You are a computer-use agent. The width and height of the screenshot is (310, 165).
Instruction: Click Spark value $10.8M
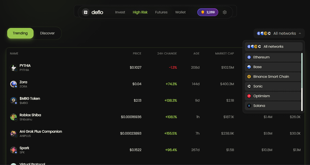(267, 150)
